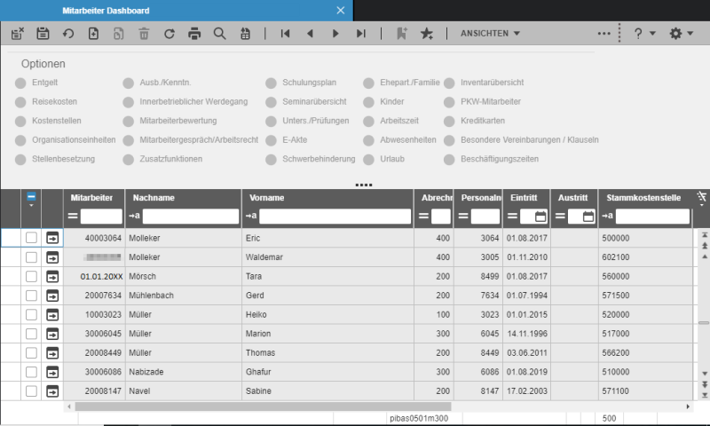
Task: Open row details for Gerd Mühlenbach
Action: click(52, 296)
